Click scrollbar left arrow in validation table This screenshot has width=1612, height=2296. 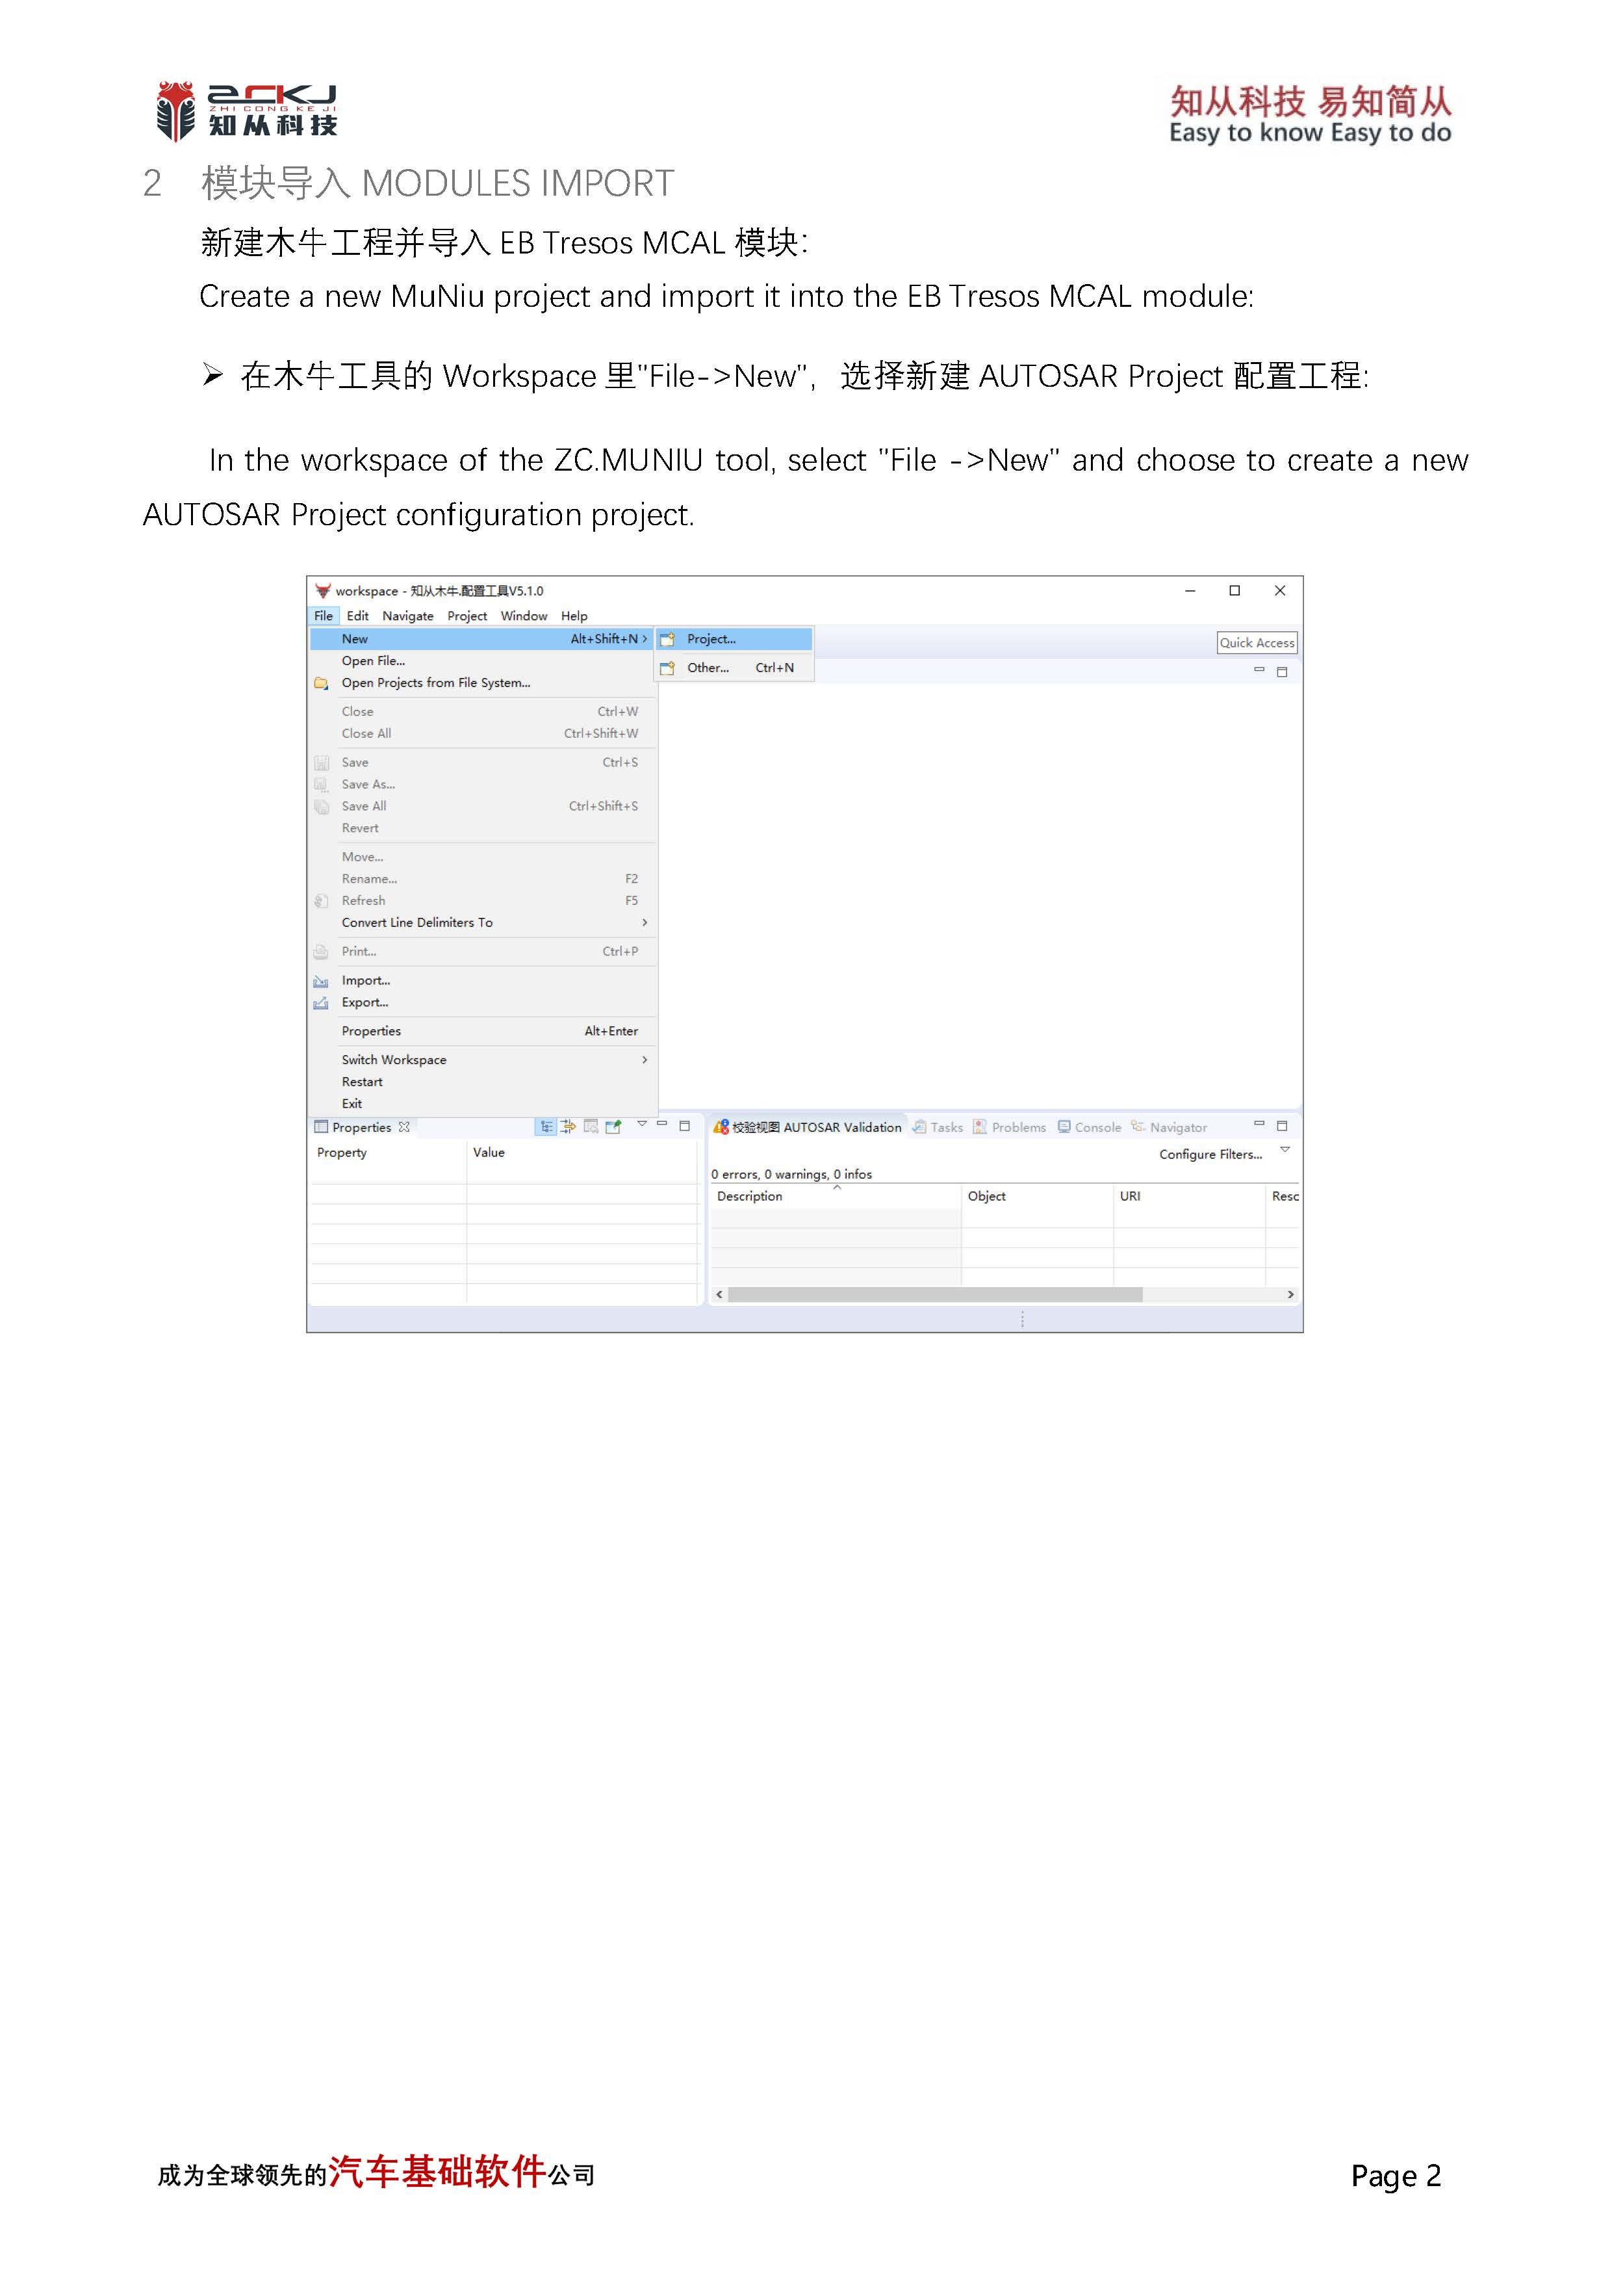[719, 1295]
